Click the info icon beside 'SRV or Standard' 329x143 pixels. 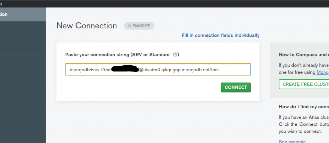175,55
